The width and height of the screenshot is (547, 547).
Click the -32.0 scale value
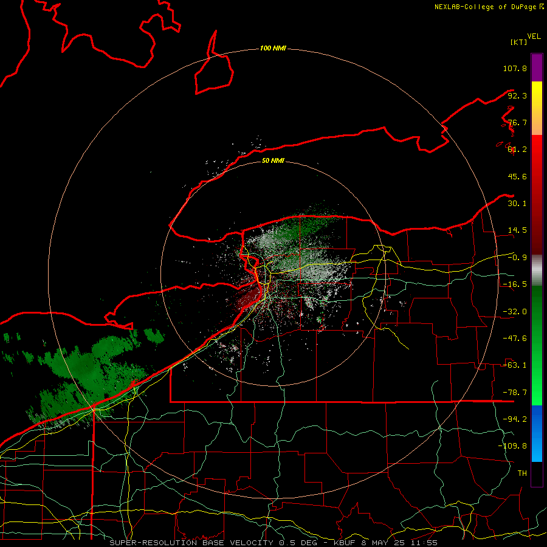515,312
